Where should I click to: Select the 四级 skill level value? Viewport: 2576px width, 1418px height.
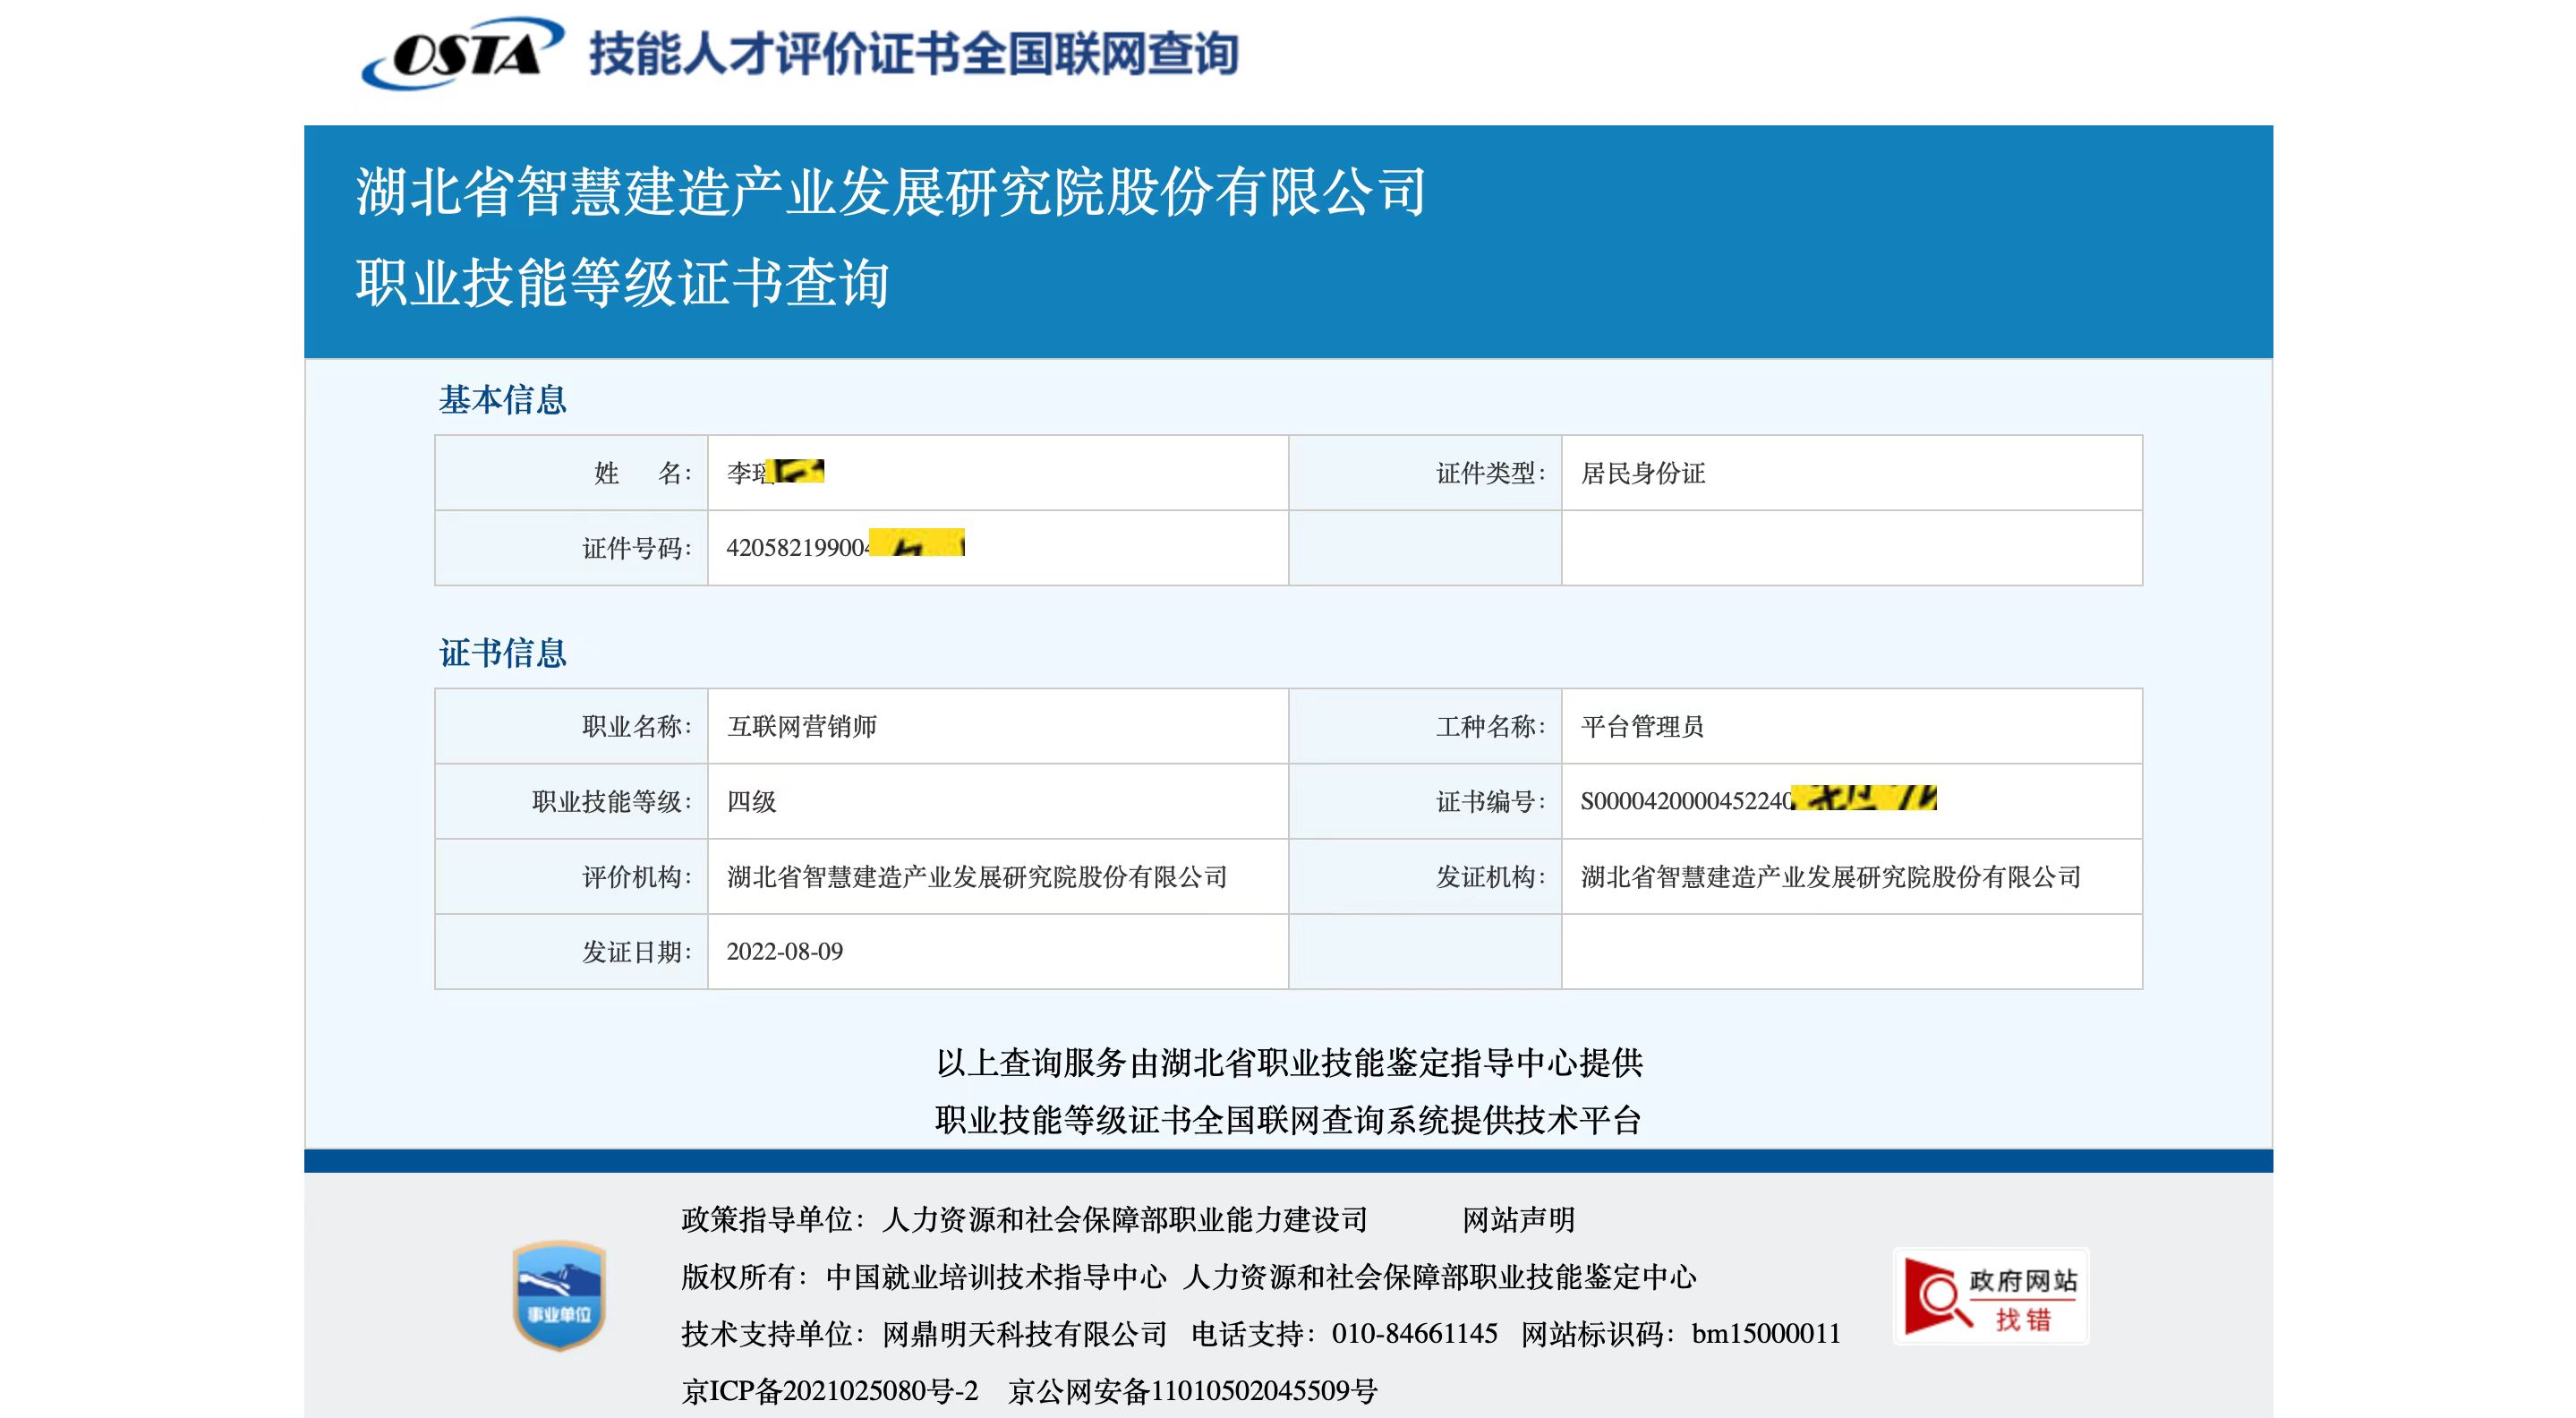[x=752, y=801]
